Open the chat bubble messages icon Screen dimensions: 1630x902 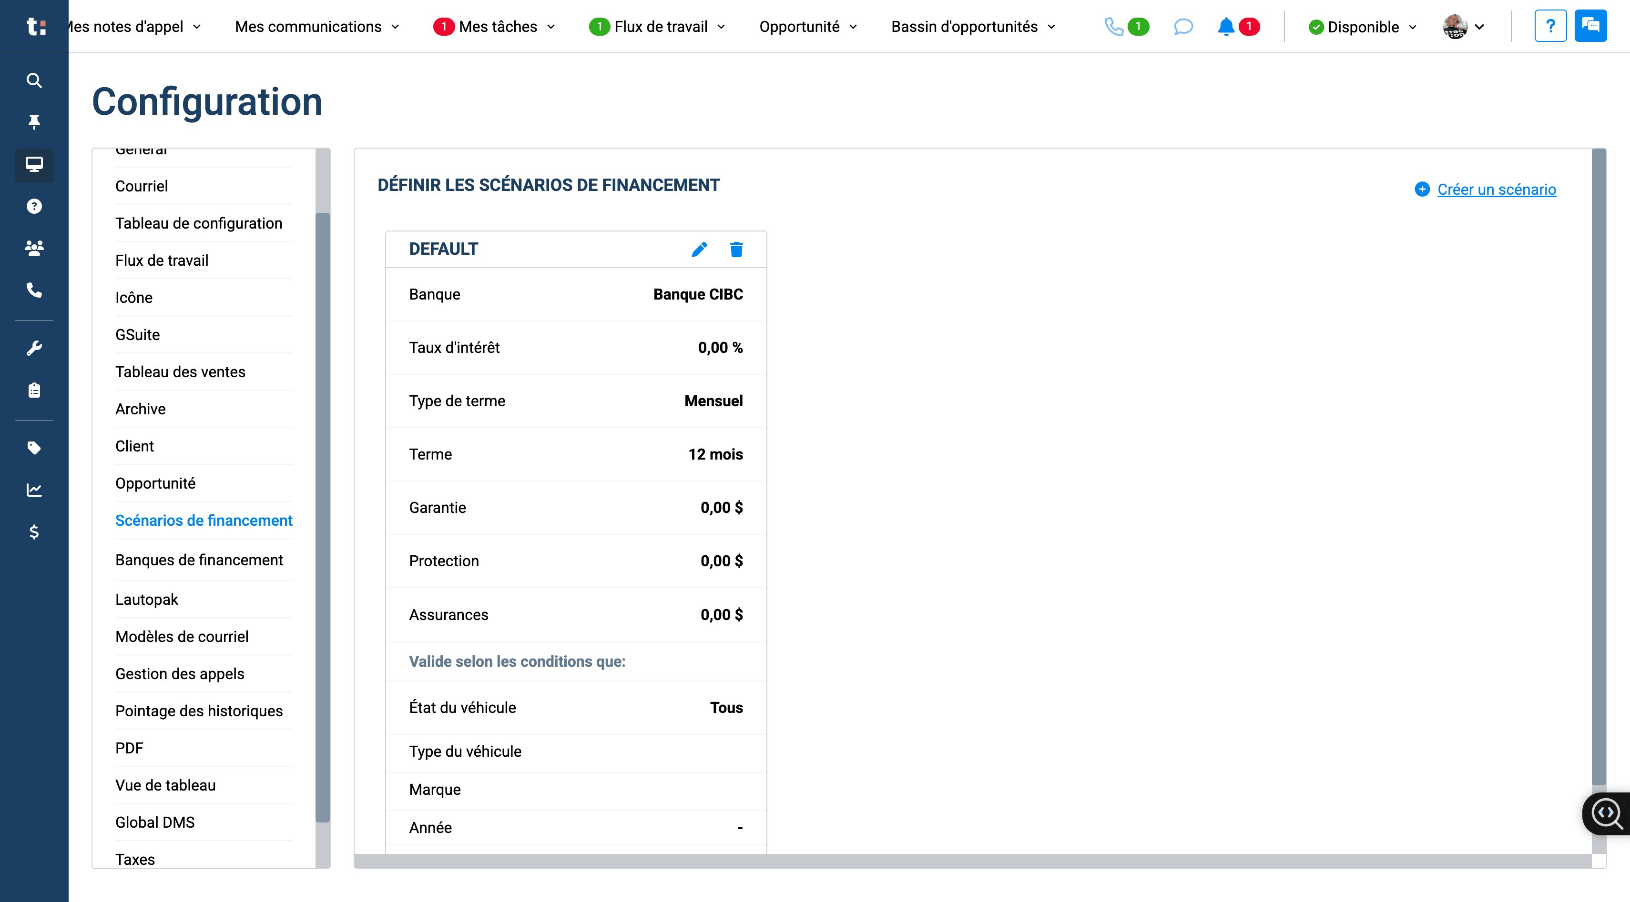[1182, 27]
